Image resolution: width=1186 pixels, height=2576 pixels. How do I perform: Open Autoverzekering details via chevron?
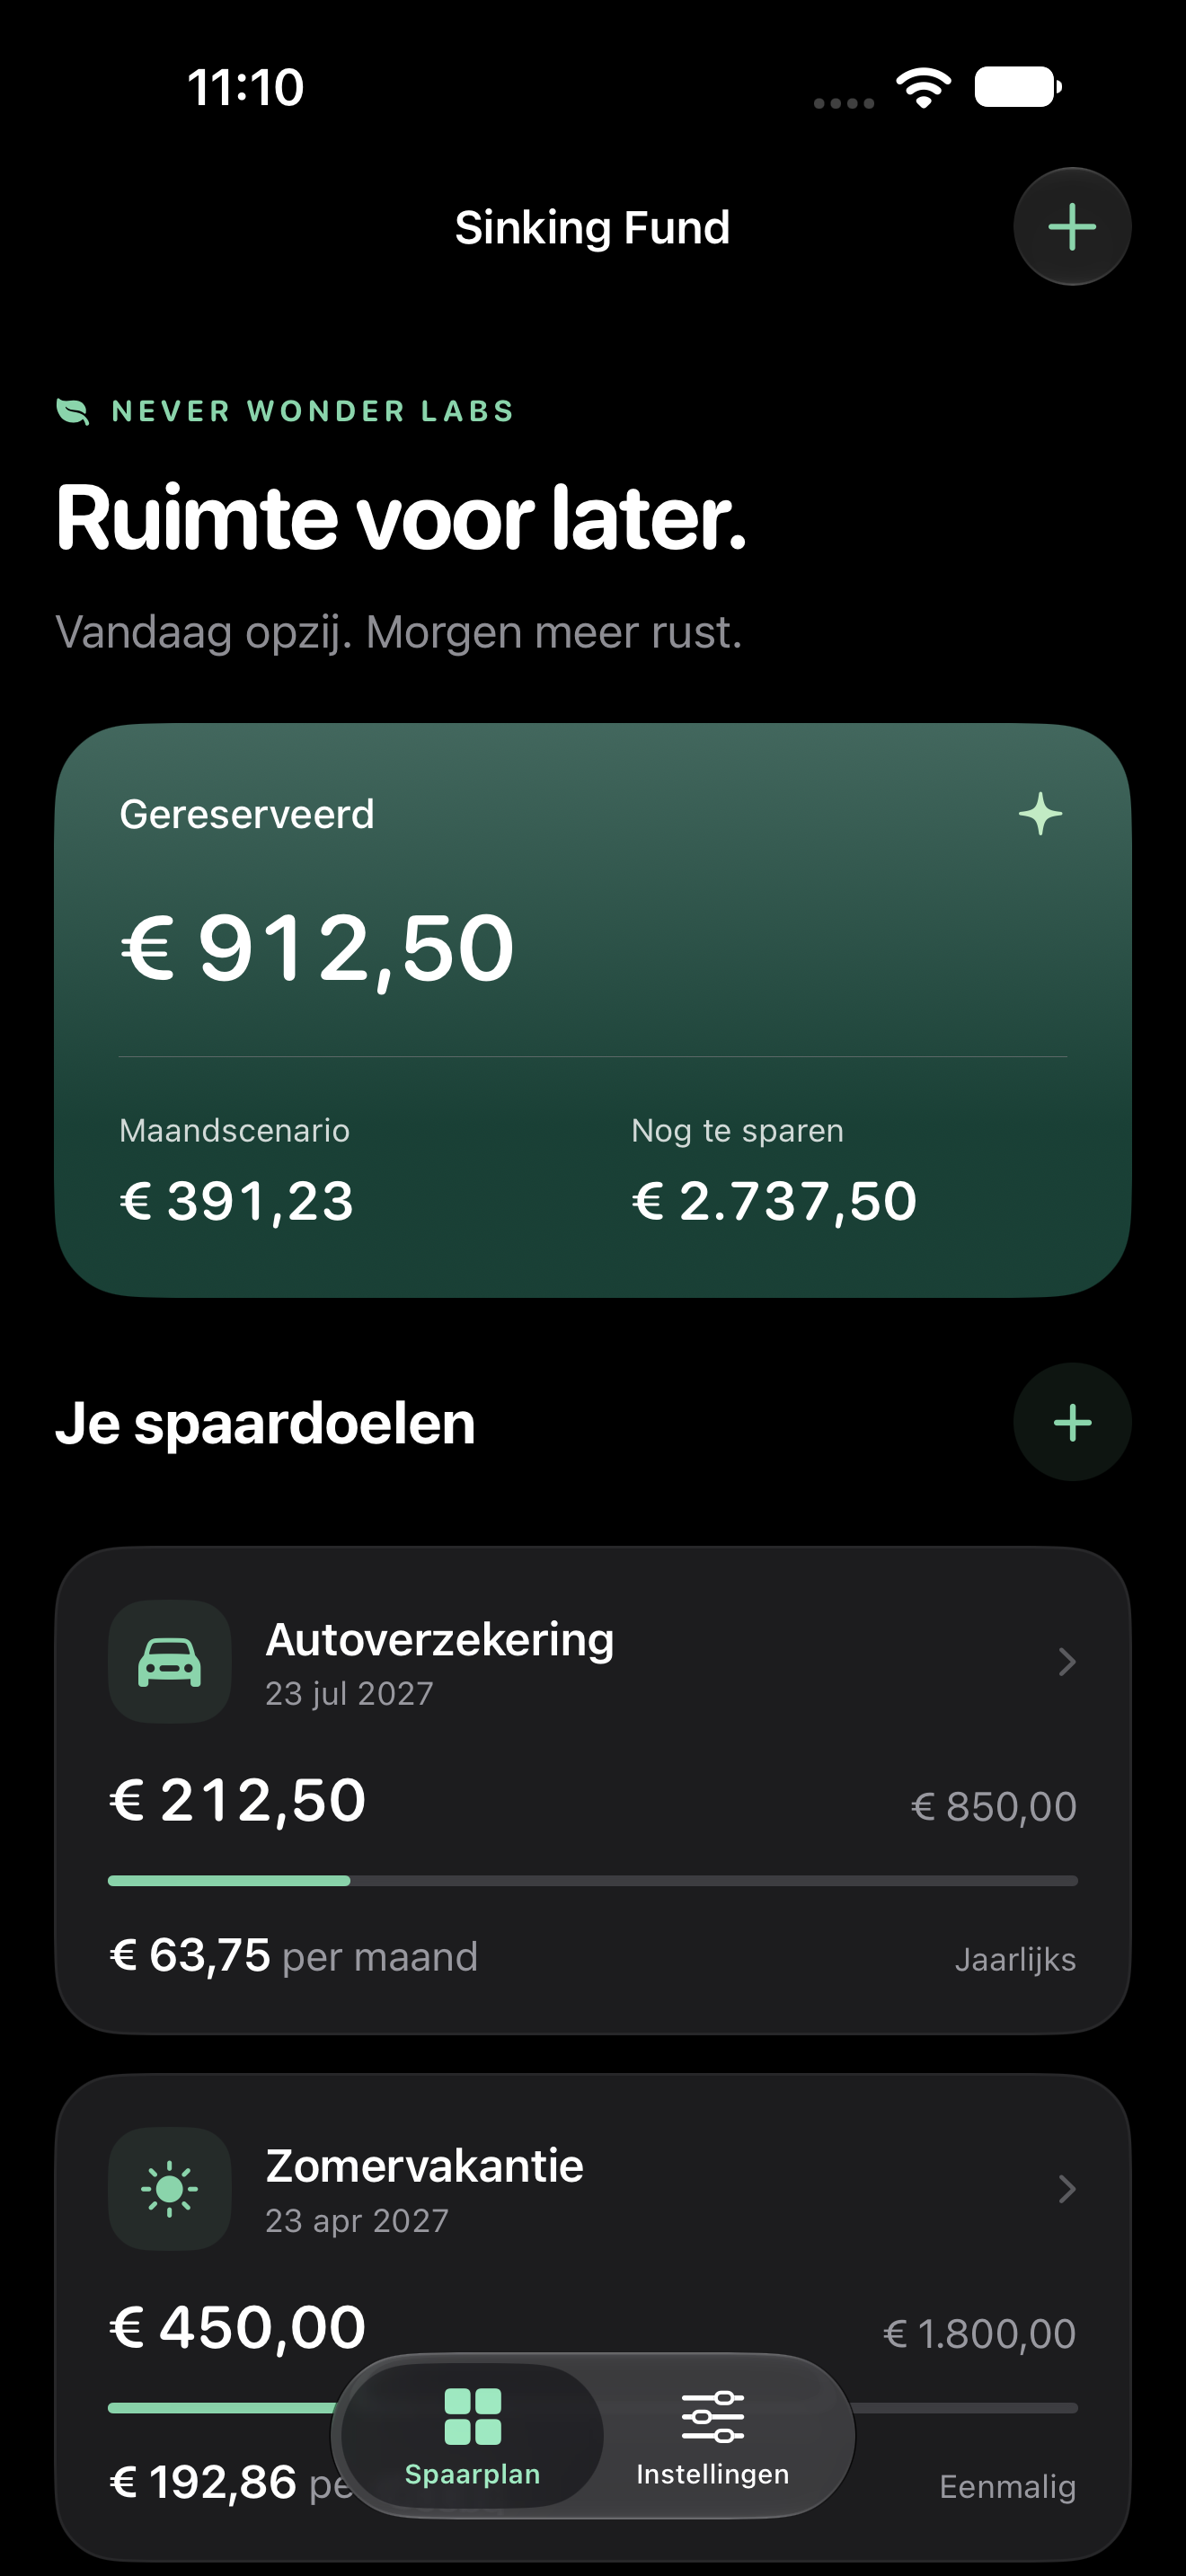(1067, 1661)
